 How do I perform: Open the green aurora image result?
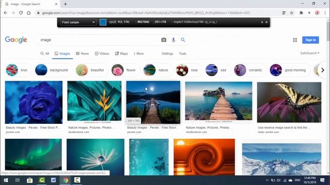[34, 154]
